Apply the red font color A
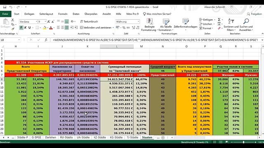 point(51,28)
